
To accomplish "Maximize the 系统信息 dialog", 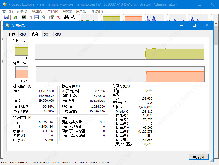I will tap(194, 25).
